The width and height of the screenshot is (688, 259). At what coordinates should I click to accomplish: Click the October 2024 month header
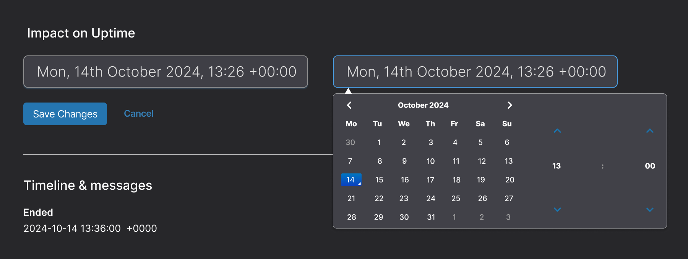tap(423, 105)
